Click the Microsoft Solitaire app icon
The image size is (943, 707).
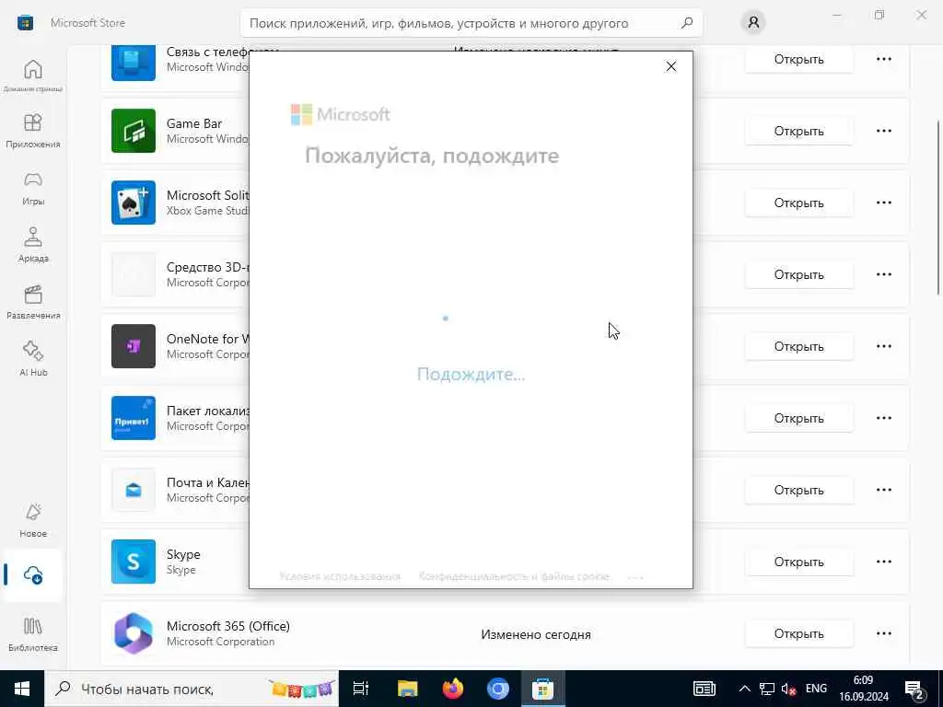[x=134, y=203]
